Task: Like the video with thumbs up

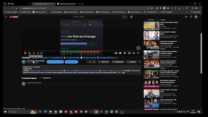Action: pos(89,62)
